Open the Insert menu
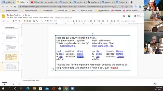This screenshot has width=163, height=91. (x=20, y=18)
